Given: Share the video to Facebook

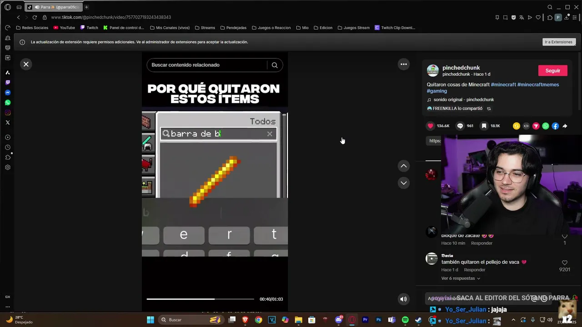Looking at the screenshot, I should tap(555, 126).
